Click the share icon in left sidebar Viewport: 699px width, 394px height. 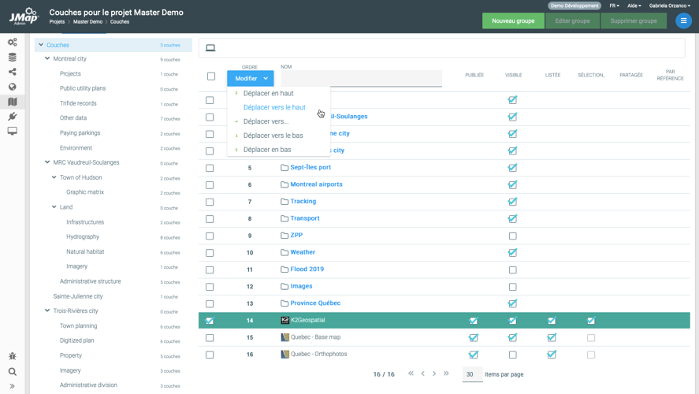12,72
